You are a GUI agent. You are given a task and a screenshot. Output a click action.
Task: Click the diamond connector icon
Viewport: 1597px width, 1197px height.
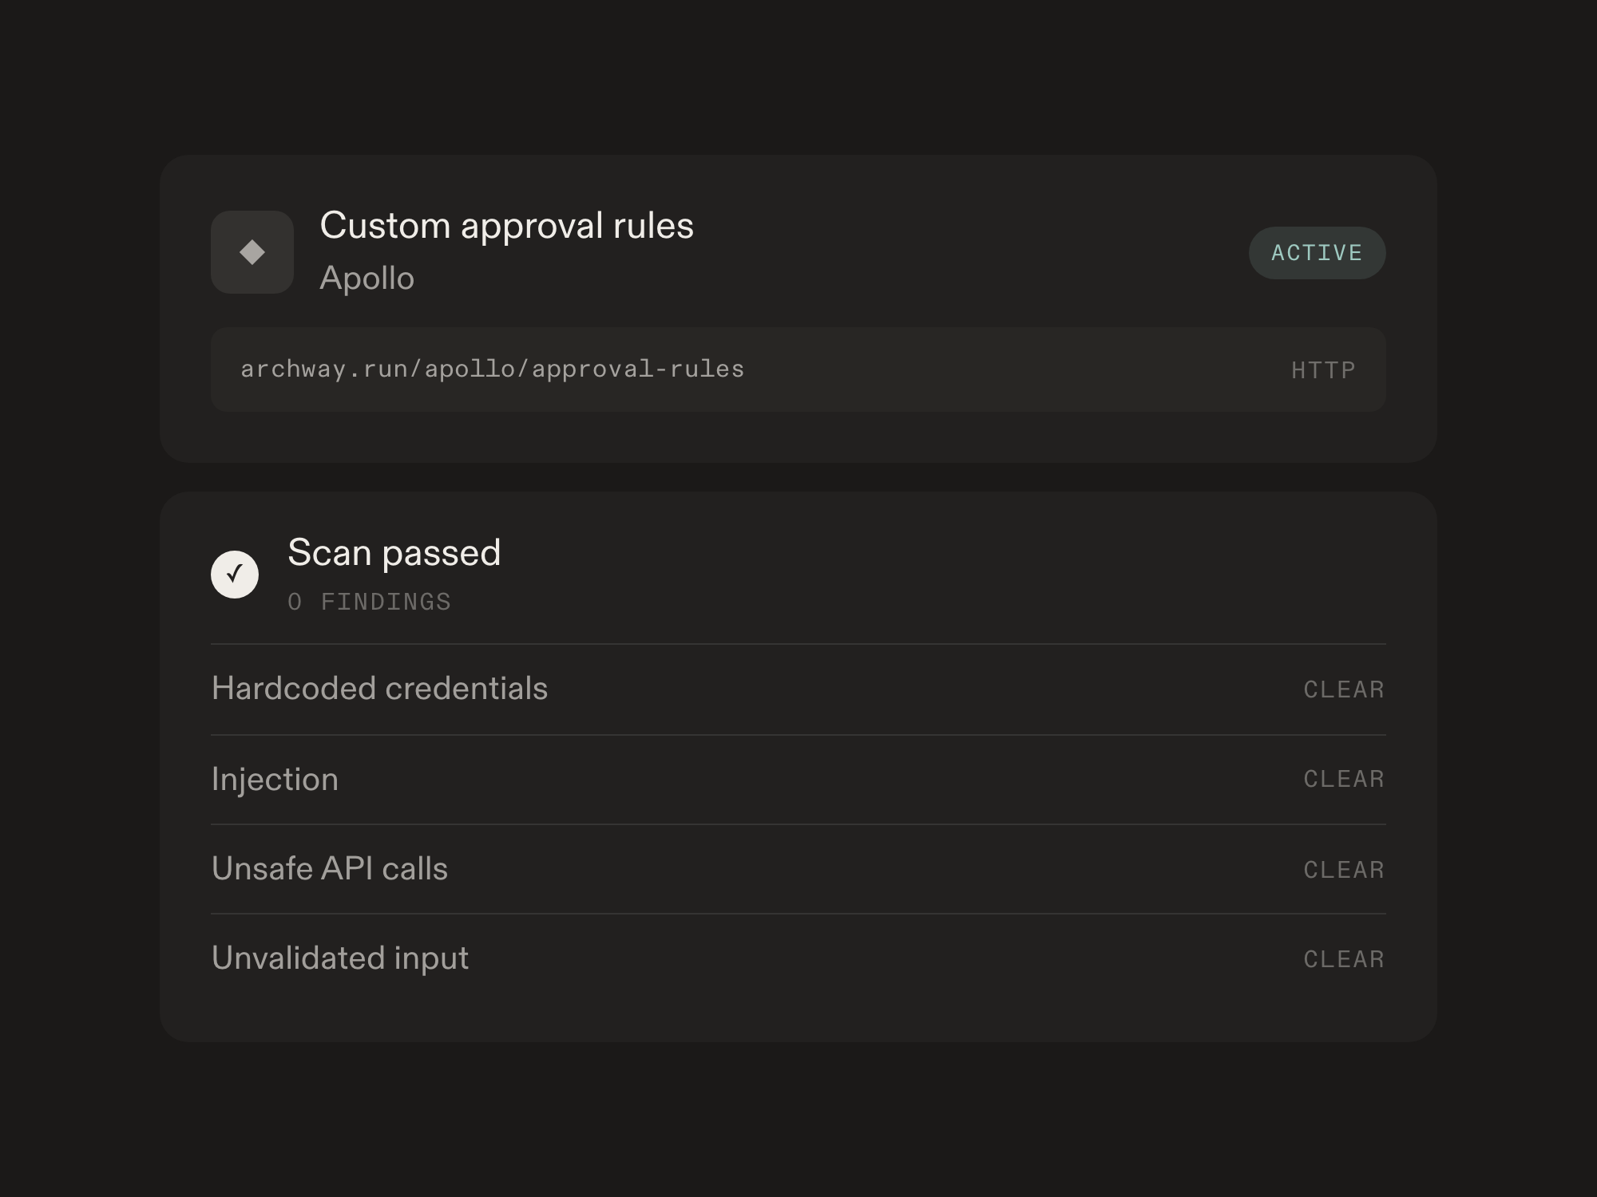[x=252, y=252]
